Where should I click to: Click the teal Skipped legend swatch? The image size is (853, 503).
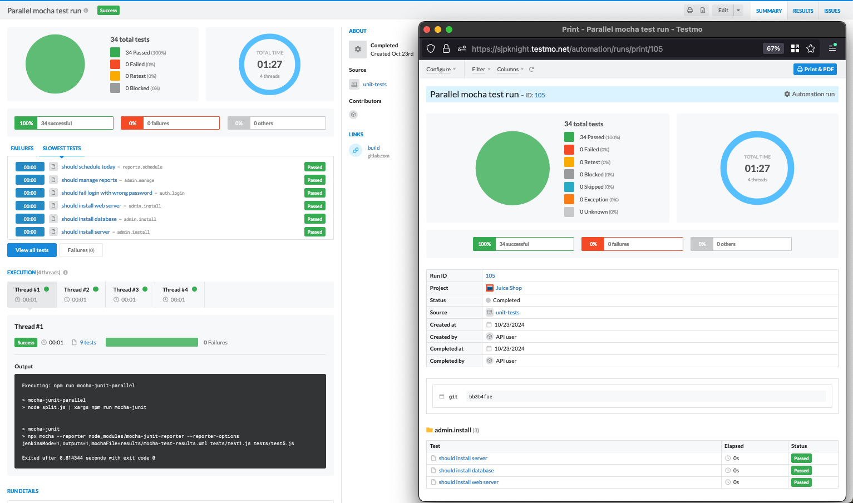569,187
